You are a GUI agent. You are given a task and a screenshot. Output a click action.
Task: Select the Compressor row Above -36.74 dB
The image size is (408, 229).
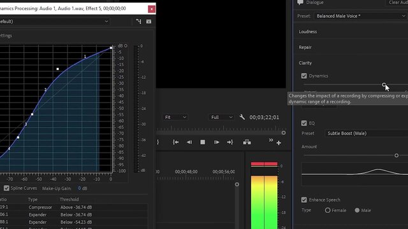pyautogui.click(x=74, y=207)
